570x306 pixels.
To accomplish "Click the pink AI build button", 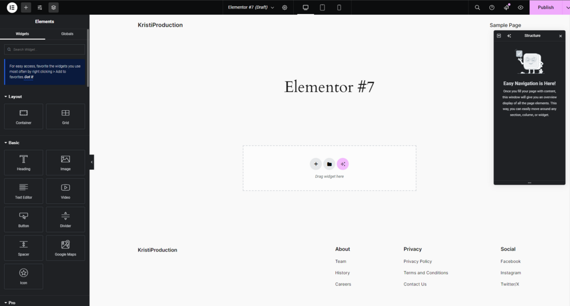I will 343,164.
